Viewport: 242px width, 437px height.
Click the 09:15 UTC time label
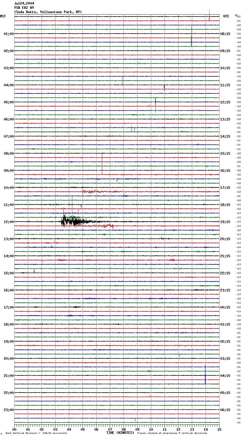[x=225, y=51]
